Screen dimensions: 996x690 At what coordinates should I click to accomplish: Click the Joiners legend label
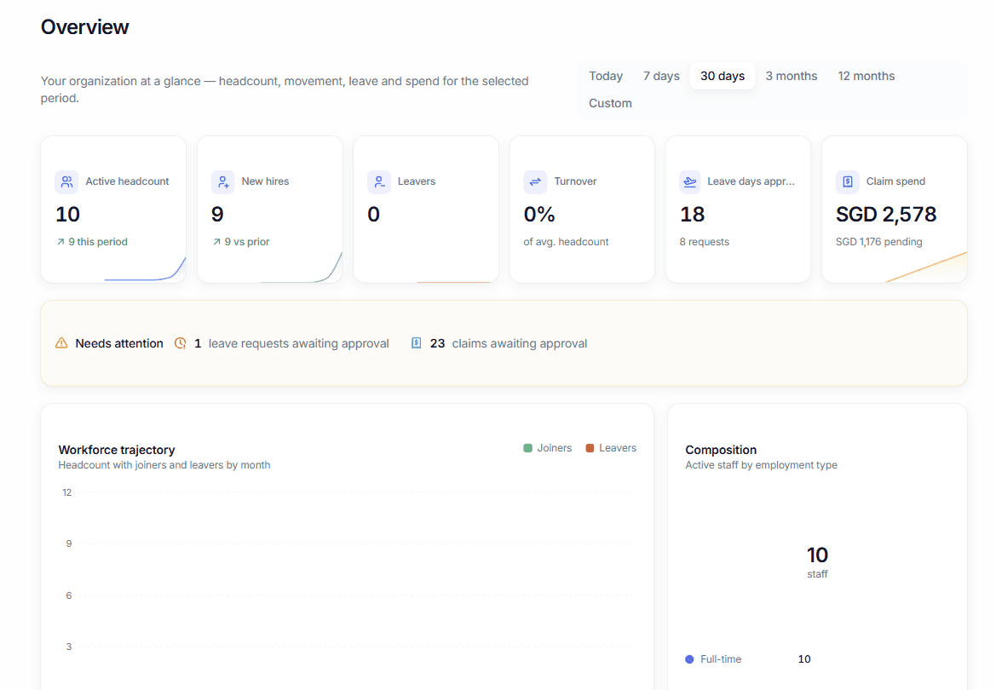(555, 448)
